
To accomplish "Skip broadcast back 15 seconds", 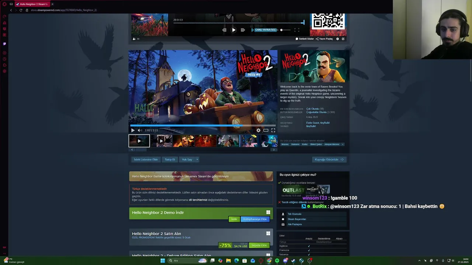I will 224,30.
